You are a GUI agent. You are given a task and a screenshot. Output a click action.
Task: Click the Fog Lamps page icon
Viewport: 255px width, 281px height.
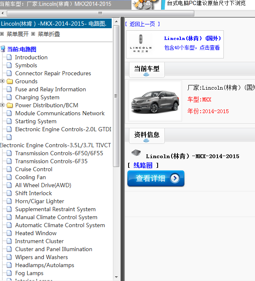[x=9, y=273]
